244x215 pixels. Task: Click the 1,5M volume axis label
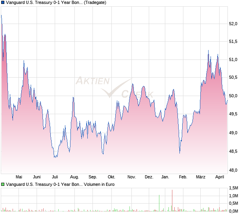tap(233, 188)
